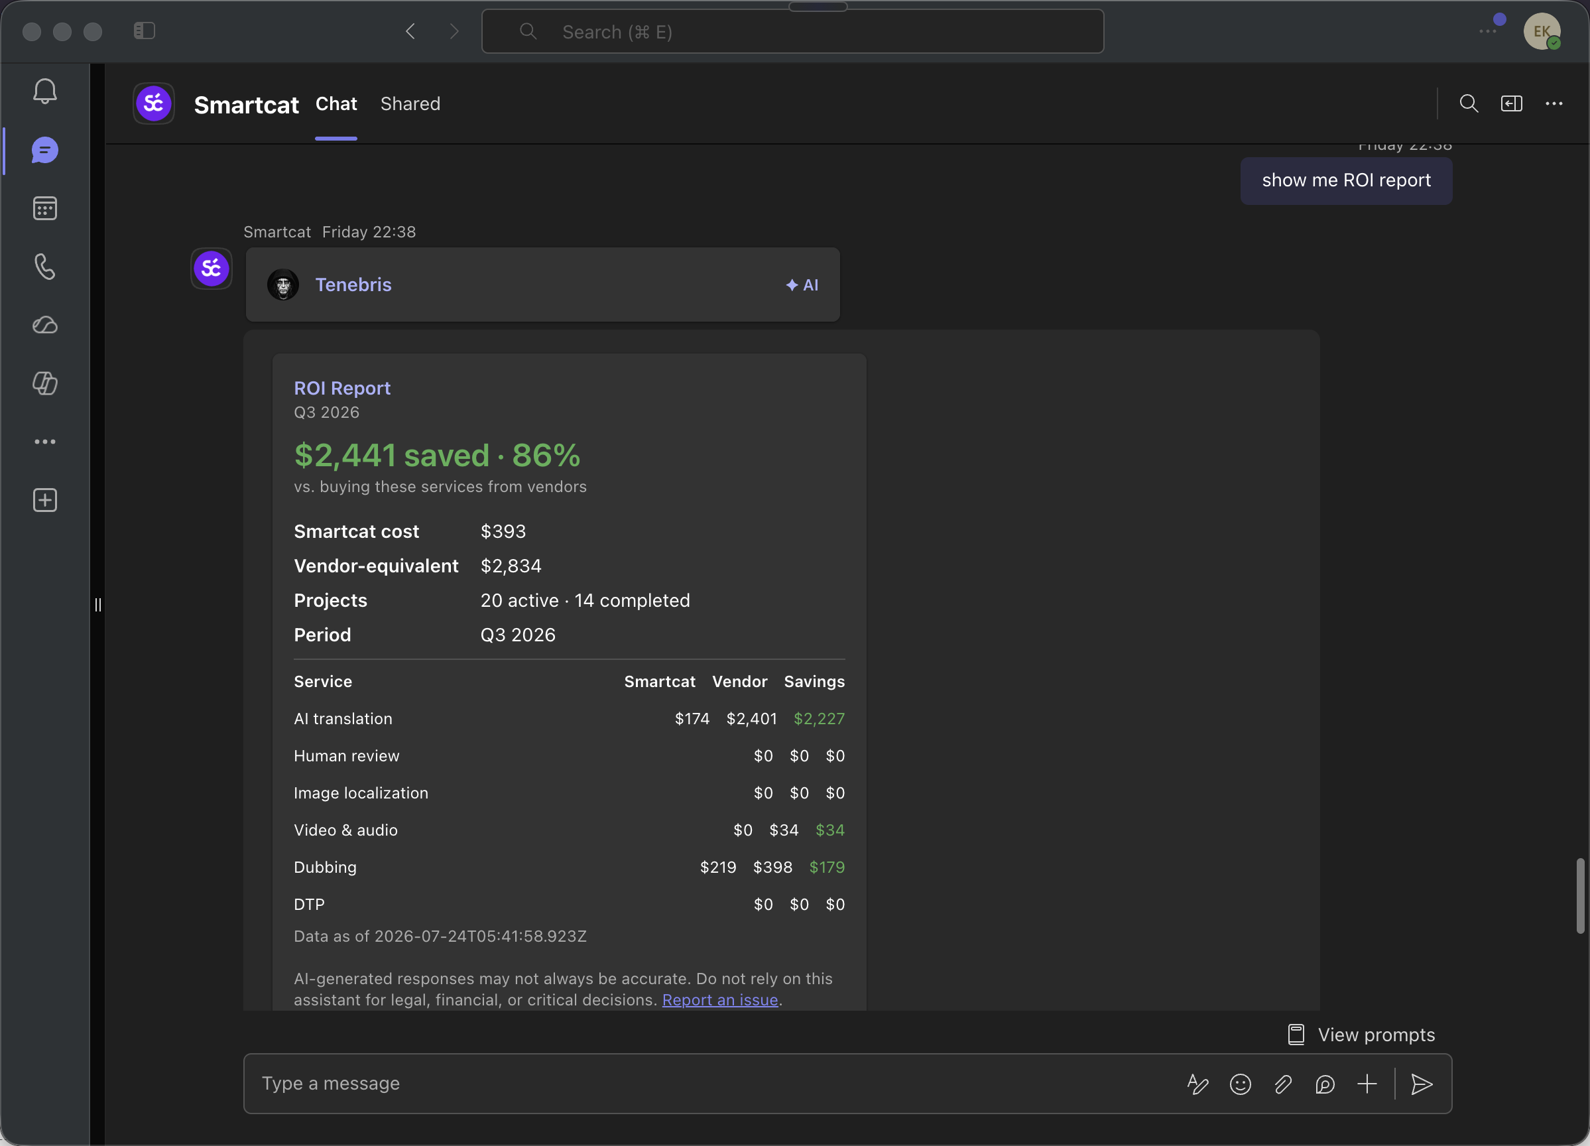Screen dimensions: 1590x1146
Task: Click 'Data as of 2026-07-24T05:41:58.923Z' timestamp
Action: point(440,936)
